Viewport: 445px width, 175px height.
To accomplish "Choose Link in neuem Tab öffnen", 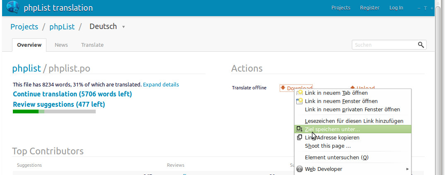I will [x=353, y=93].
